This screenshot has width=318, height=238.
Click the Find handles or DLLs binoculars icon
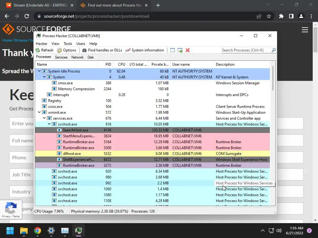(x=84, y=50)
